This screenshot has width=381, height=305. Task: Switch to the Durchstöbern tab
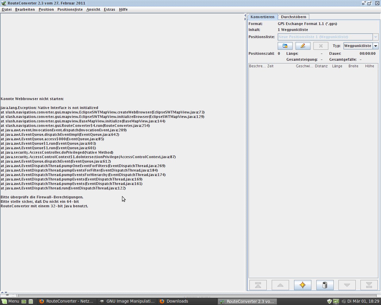(x=293, y=17)
